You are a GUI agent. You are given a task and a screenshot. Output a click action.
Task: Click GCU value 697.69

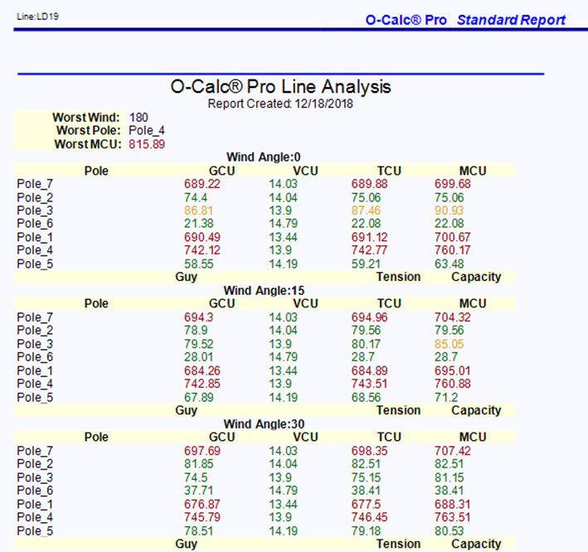[x=202, y=451]
